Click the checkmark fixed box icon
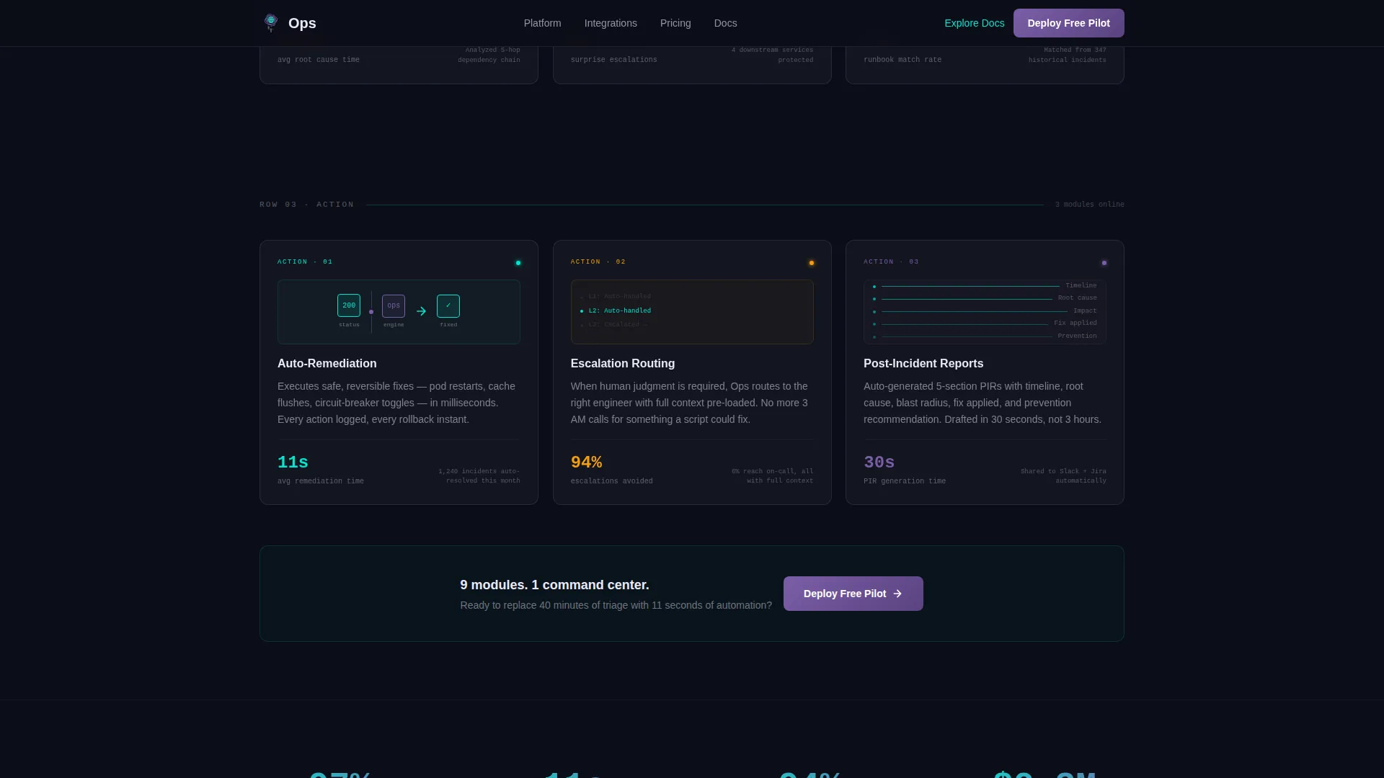The width and height of the screenshot is (1384, 778). [x=448, y=305]
